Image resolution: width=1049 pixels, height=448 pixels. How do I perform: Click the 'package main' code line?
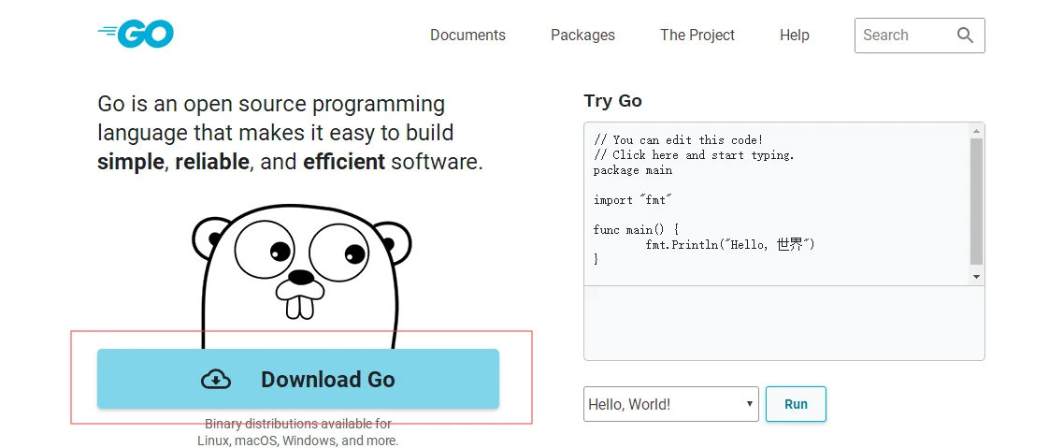(x=633, y=170)
